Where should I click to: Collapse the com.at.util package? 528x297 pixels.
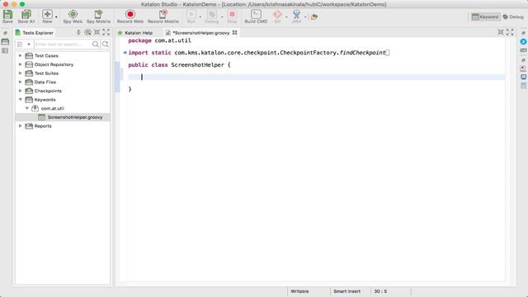pyautogui.click(x=27, y=108)
